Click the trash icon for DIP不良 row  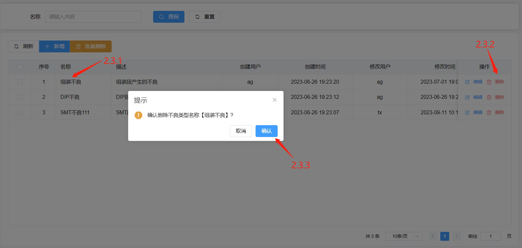tap(489, 97)
